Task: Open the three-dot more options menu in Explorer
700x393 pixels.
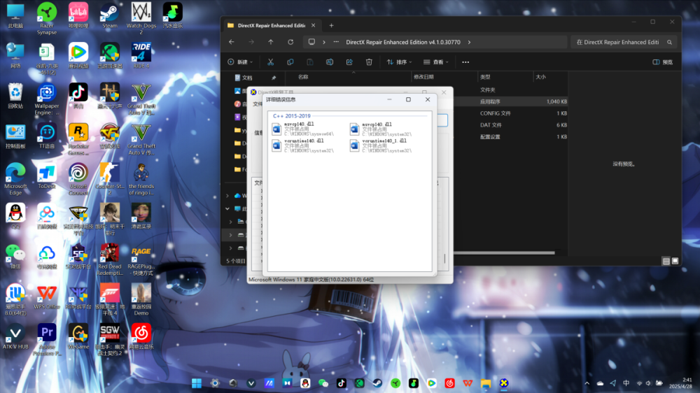Action: [x=465, y=62]
